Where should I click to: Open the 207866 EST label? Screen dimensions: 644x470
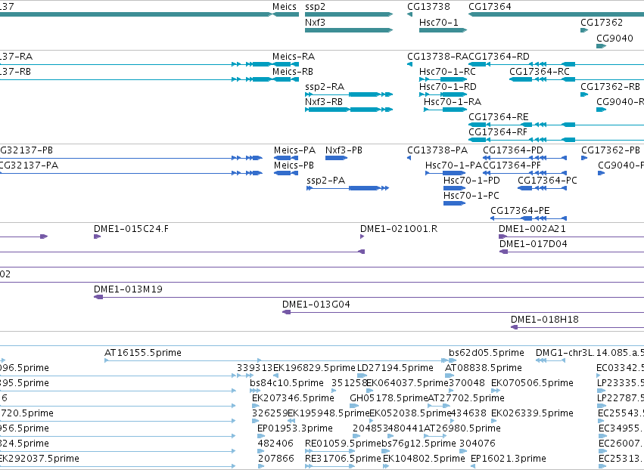pos(275,459)
